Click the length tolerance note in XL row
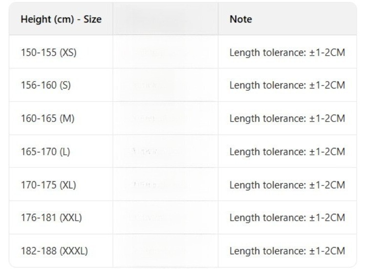391x269 pixels. tap(287, 185)
